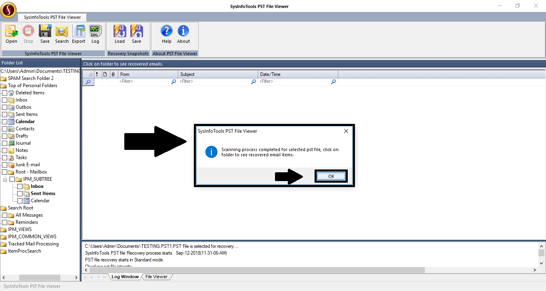Open the Search tool icon
This screenshot has width=546, height=291.
tap(62, 31)
